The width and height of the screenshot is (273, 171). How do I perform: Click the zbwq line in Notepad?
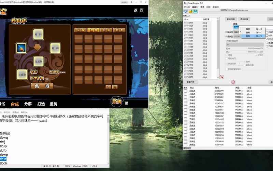coord(4,138)
